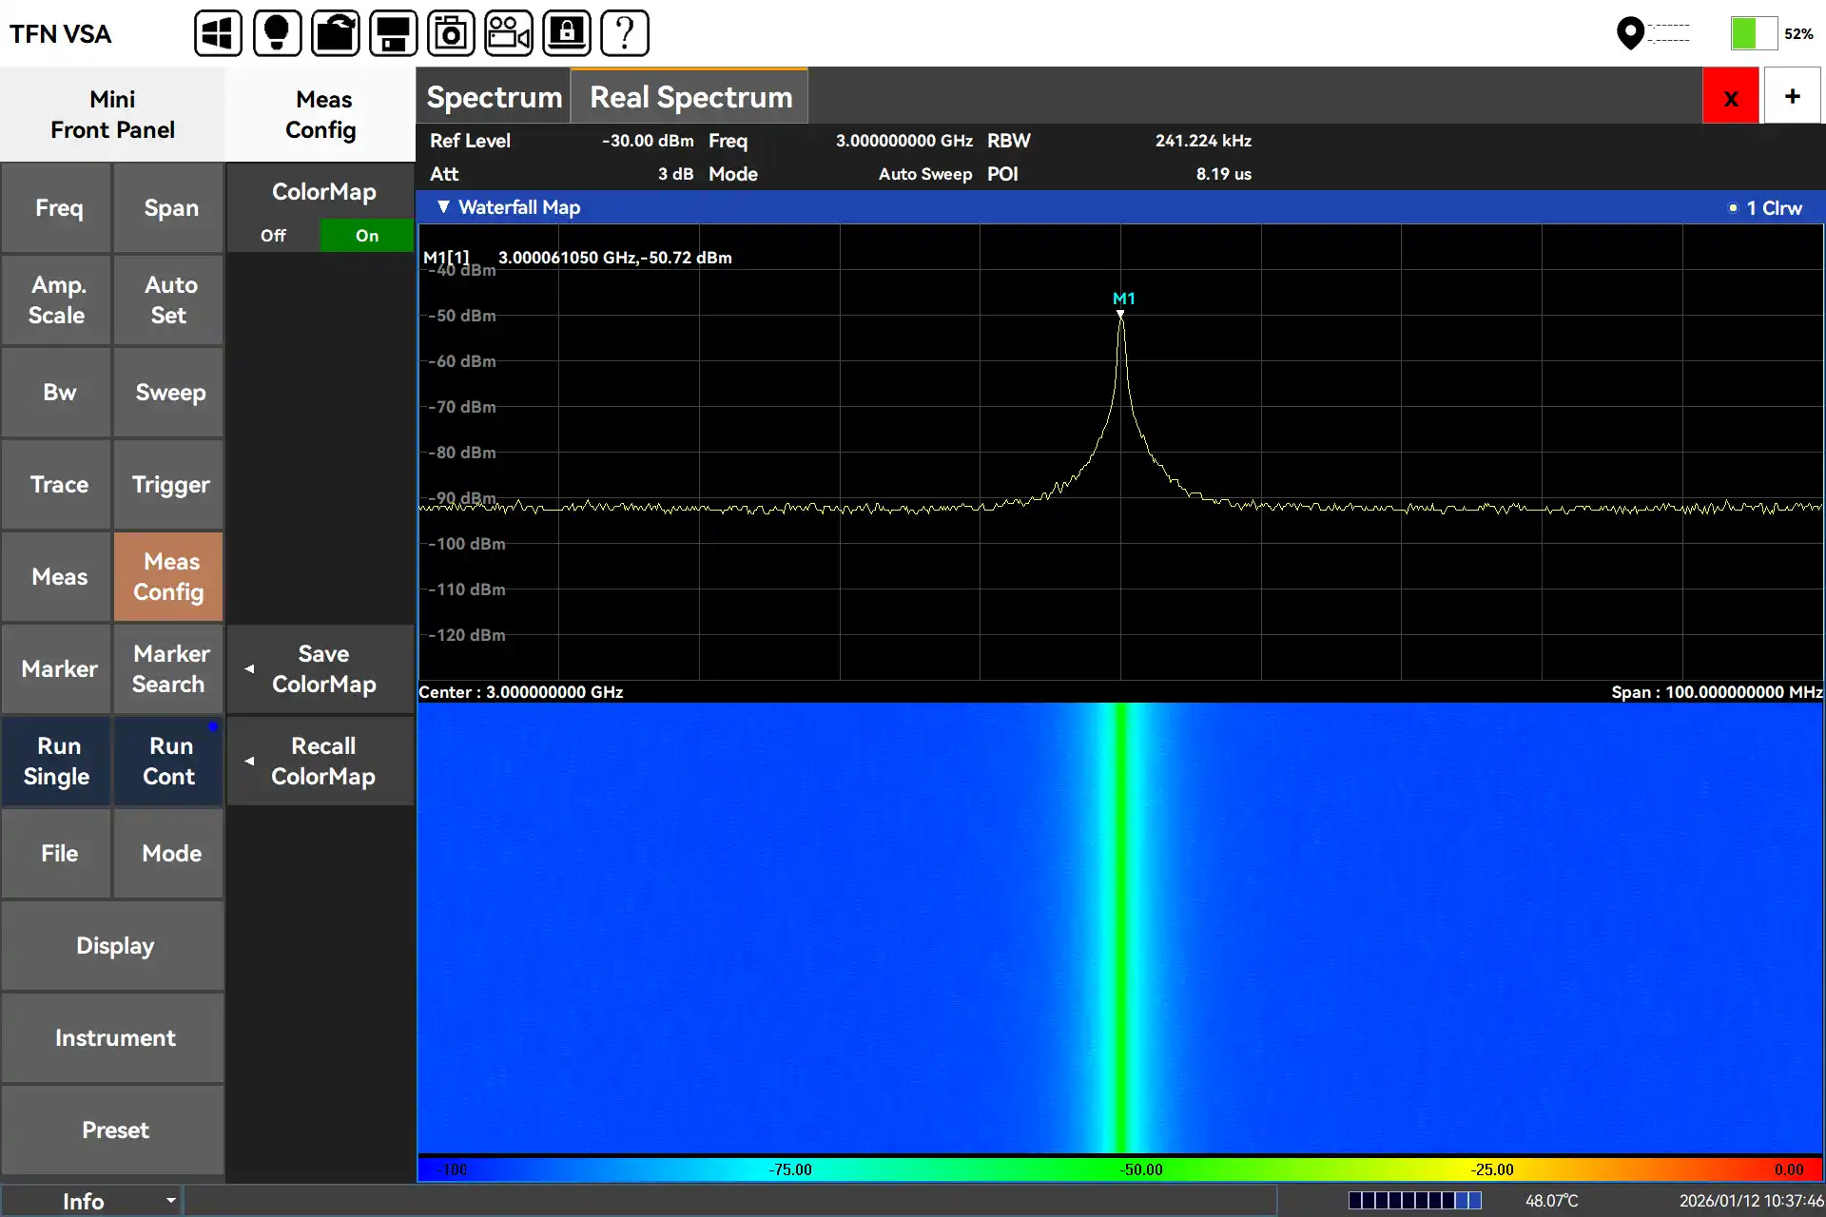Start Run Cont continuous sweep
Image resolution: width=1826 pixels, height=1217 pixels.
click(x=170, y=761)
